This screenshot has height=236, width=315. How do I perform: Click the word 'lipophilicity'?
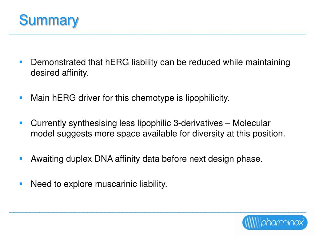(207, 98)
